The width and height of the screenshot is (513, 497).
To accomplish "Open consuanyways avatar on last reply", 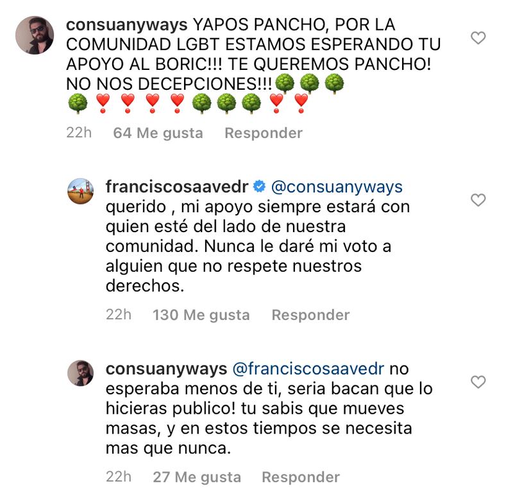I will tap(81, 373).
